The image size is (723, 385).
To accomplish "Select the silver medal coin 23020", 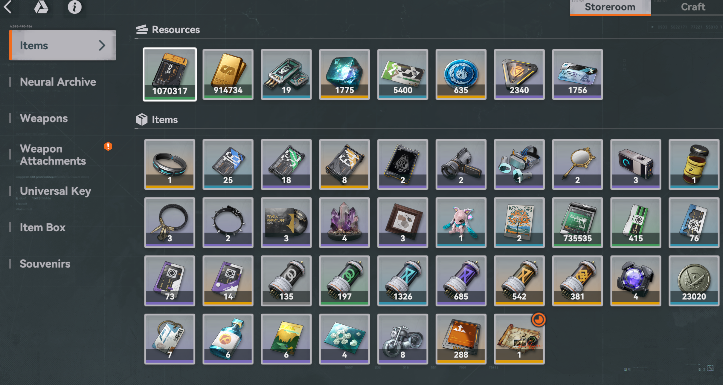I will [694, 281].
